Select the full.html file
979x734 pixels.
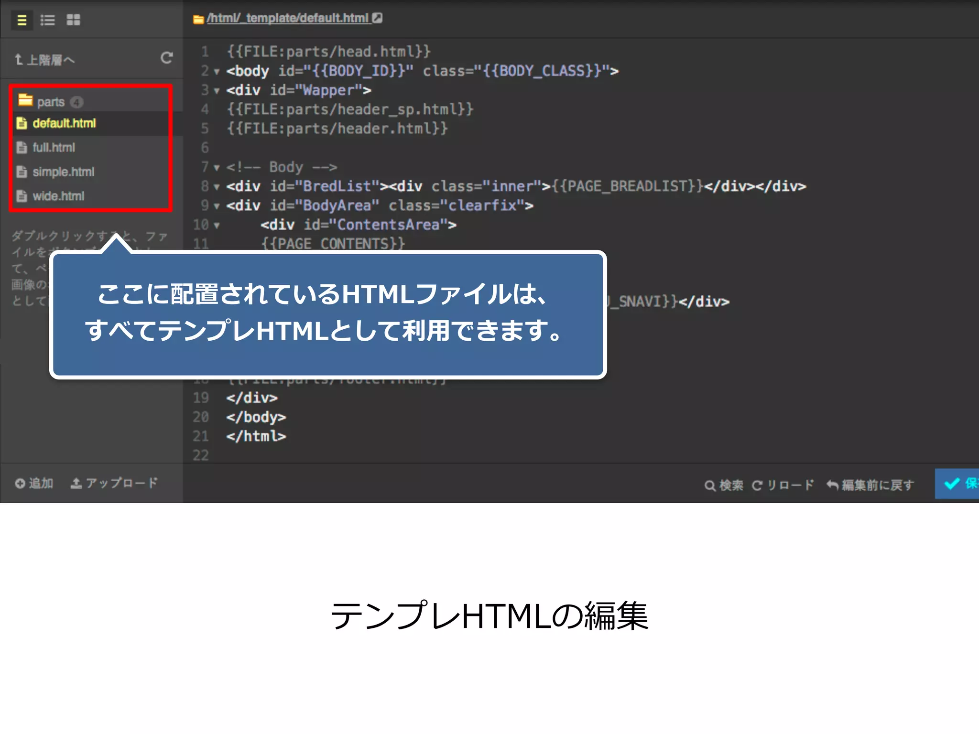point(54,148)
